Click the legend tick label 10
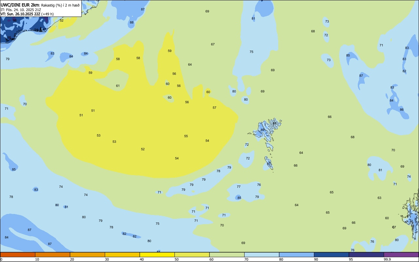This screenshot has height=262, width=419. tap(37, 259)
